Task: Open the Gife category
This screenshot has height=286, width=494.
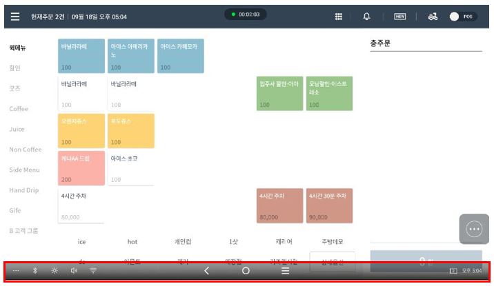Action: click(15, 210)
